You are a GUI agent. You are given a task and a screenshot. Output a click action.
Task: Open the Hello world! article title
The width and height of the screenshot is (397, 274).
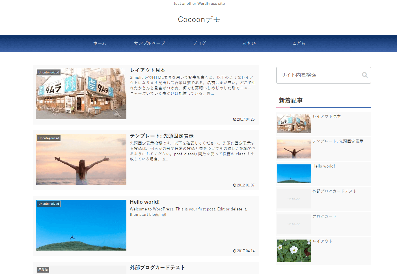point(144,202)
